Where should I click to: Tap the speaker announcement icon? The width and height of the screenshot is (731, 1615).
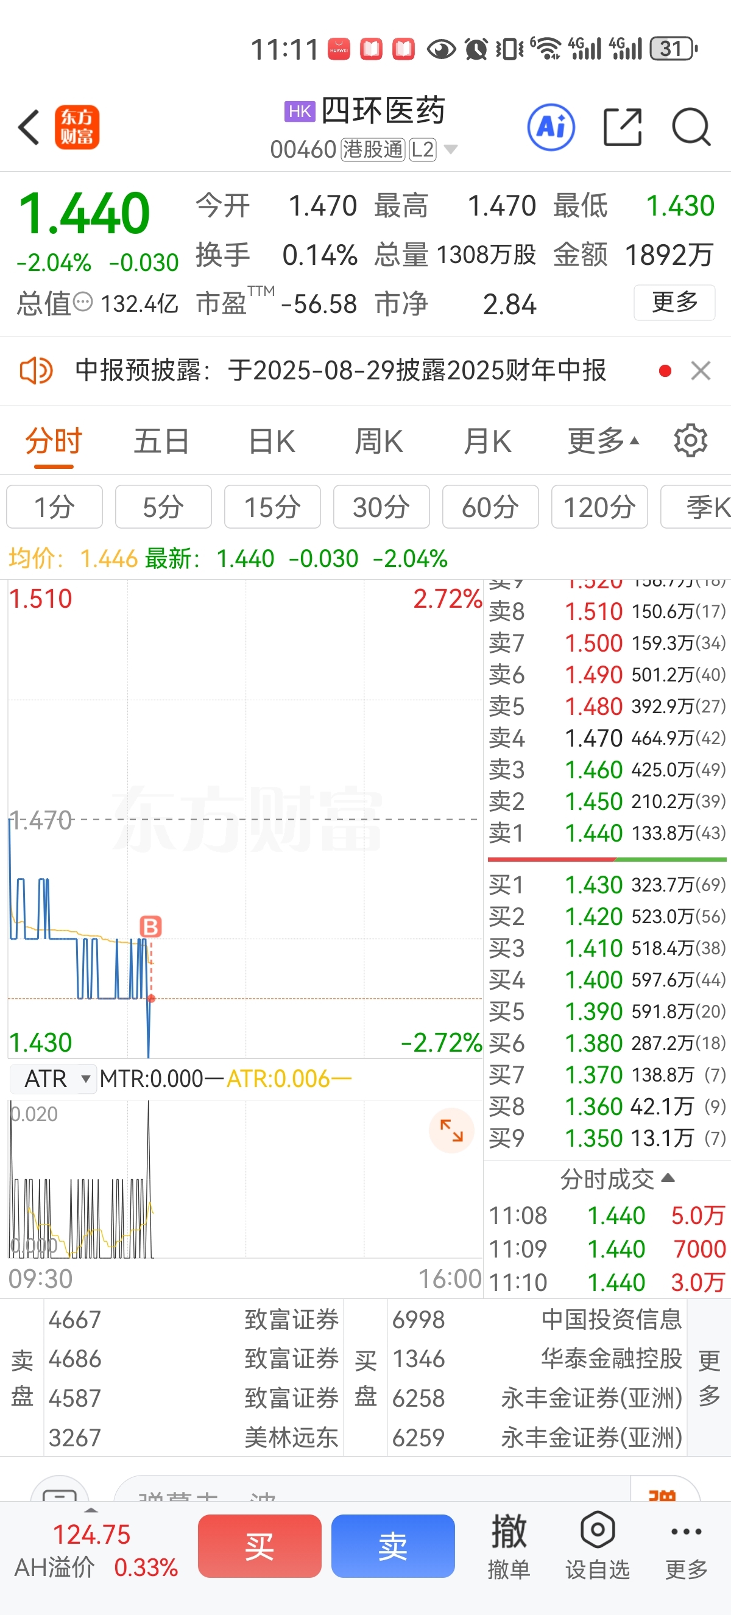pos(36,370)
